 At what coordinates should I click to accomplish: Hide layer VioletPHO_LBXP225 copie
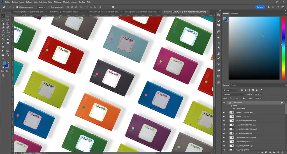pos(224,112)
